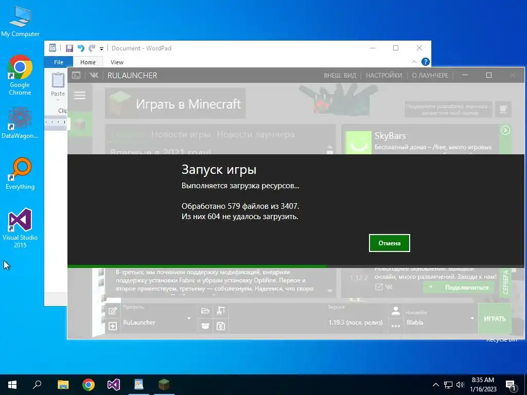
Task: Open WordPad quick access customize dropdown
Action: (101, 49)
